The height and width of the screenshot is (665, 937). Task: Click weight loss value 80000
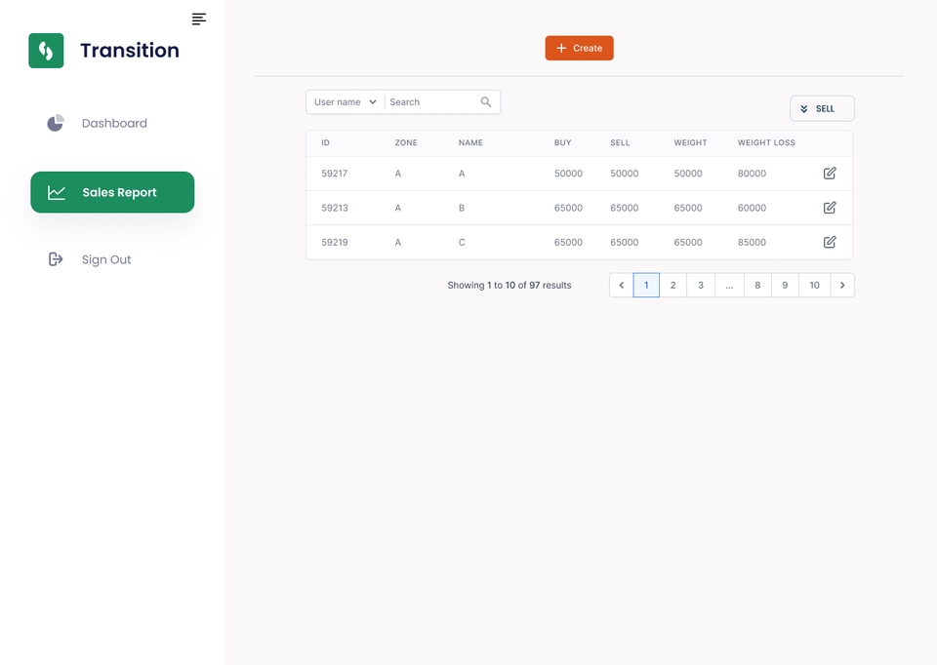pos(752,174)
